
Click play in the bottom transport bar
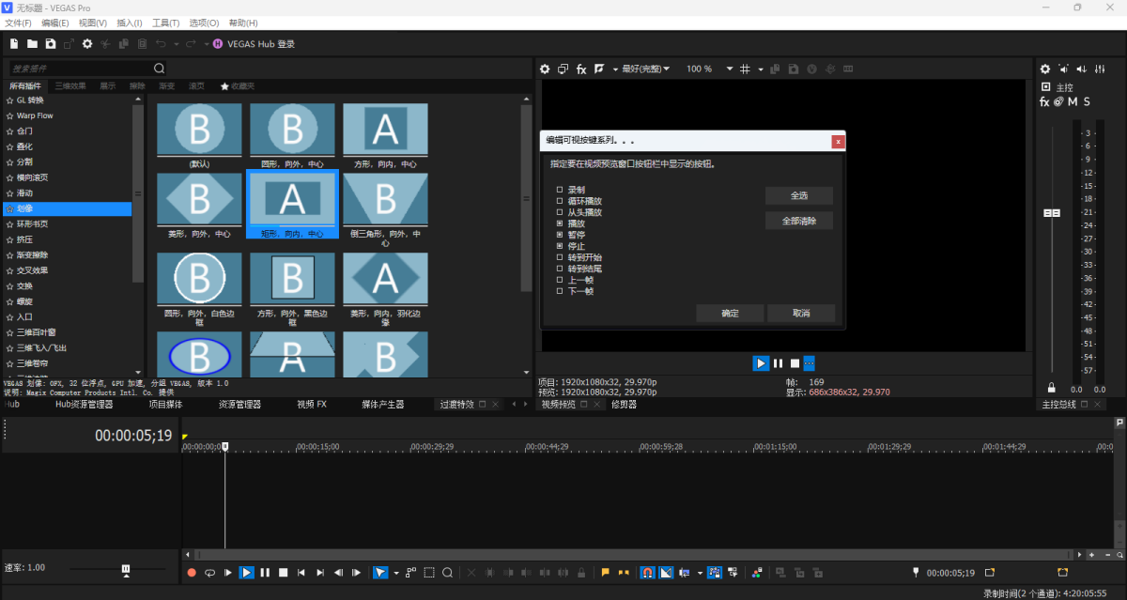point(246,572)
